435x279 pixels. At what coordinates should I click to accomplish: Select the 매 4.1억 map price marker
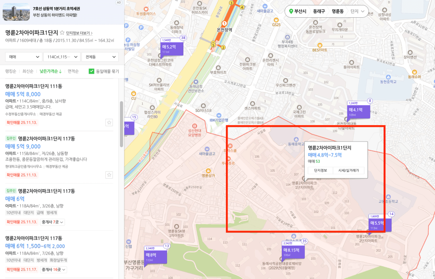(358, 112)
